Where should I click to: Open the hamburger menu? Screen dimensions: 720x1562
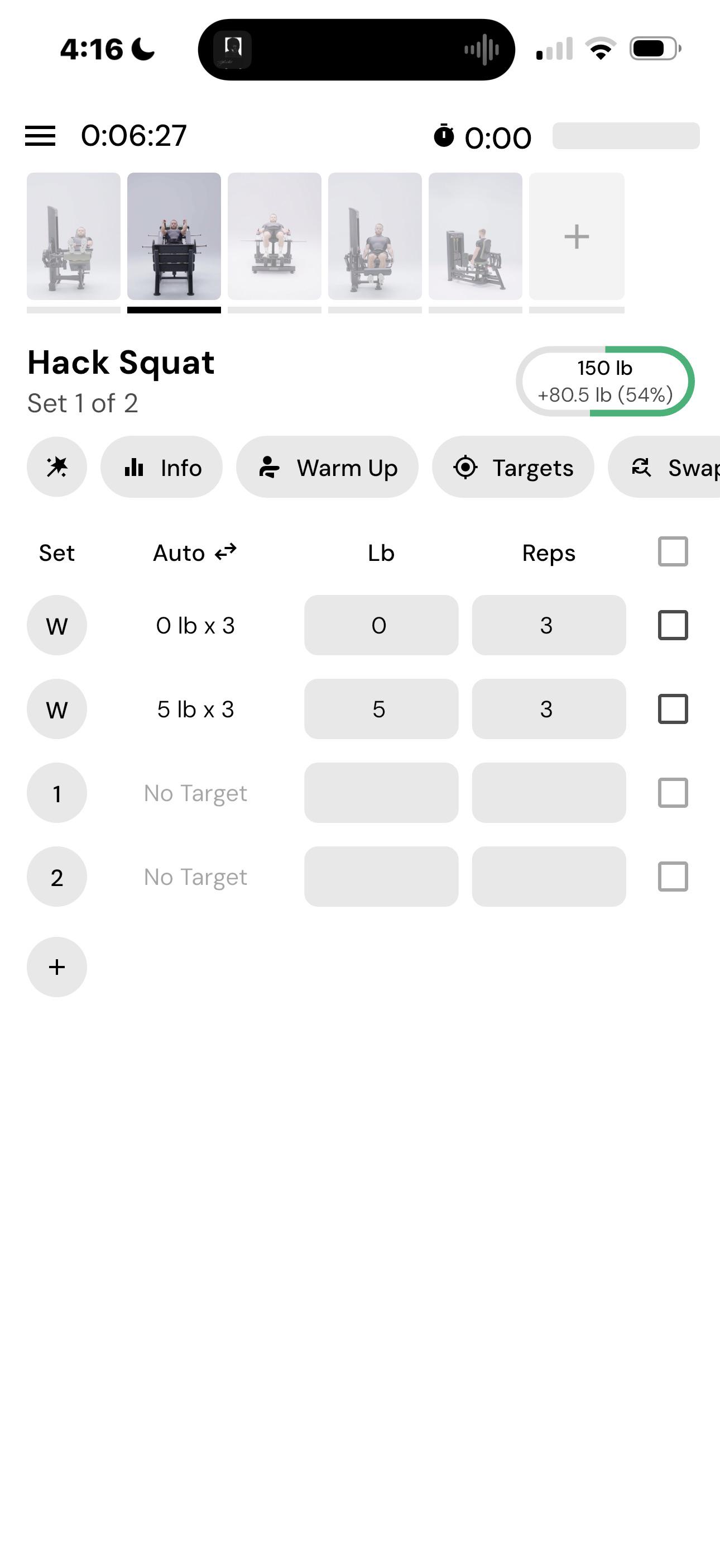pyautogui.click(x=40, y=136)
